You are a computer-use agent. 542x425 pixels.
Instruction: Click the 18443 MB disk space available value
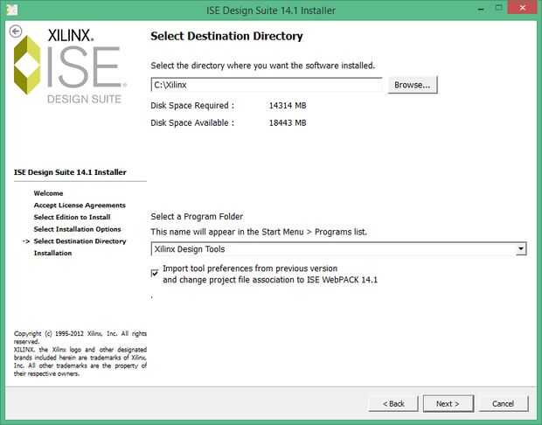click(288, 122)
